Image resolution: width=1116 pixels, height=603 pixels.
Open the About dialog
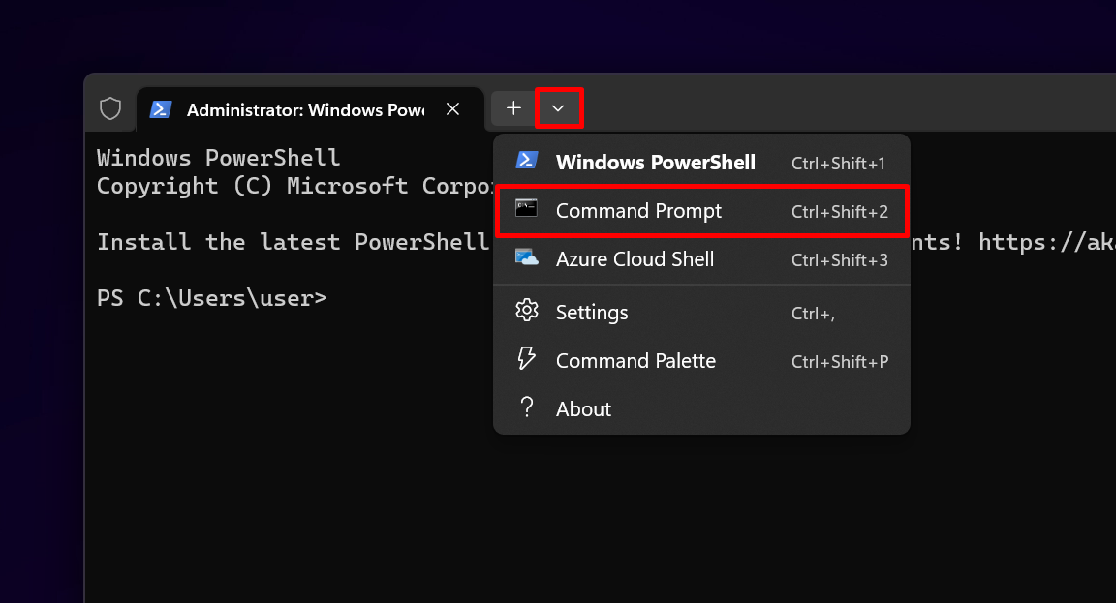[x=583, y=407]
